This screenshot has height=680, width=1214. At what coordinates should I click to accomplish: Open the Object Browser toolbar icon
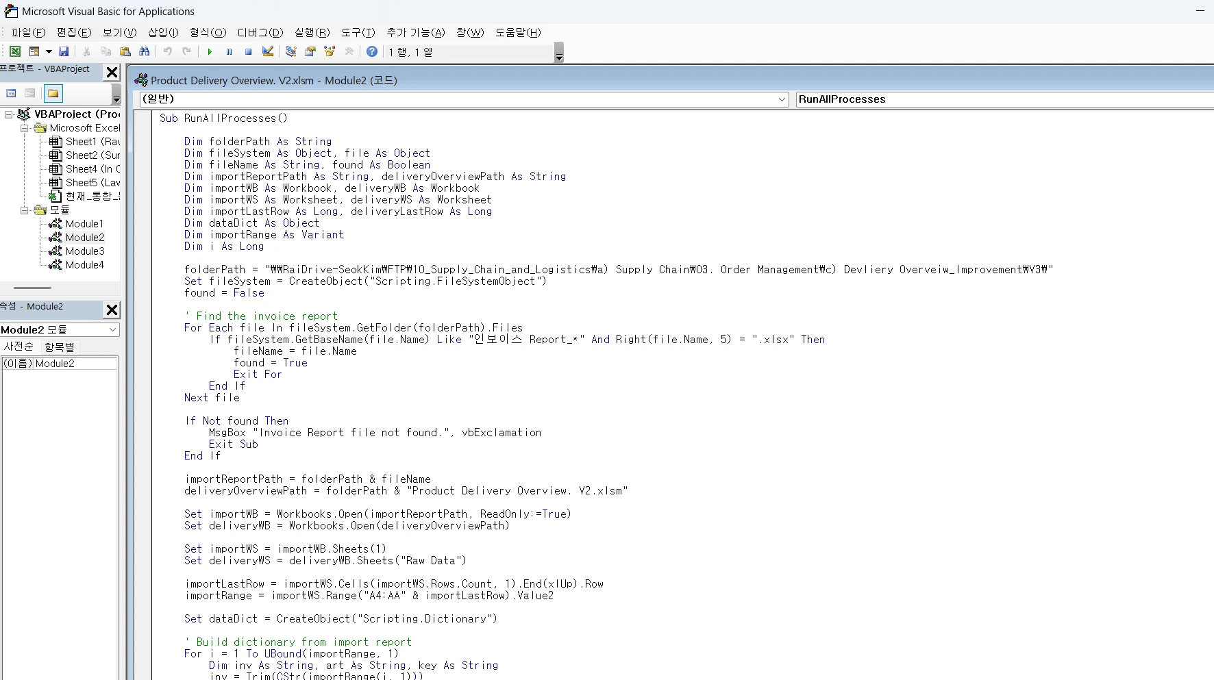(330, 51)
